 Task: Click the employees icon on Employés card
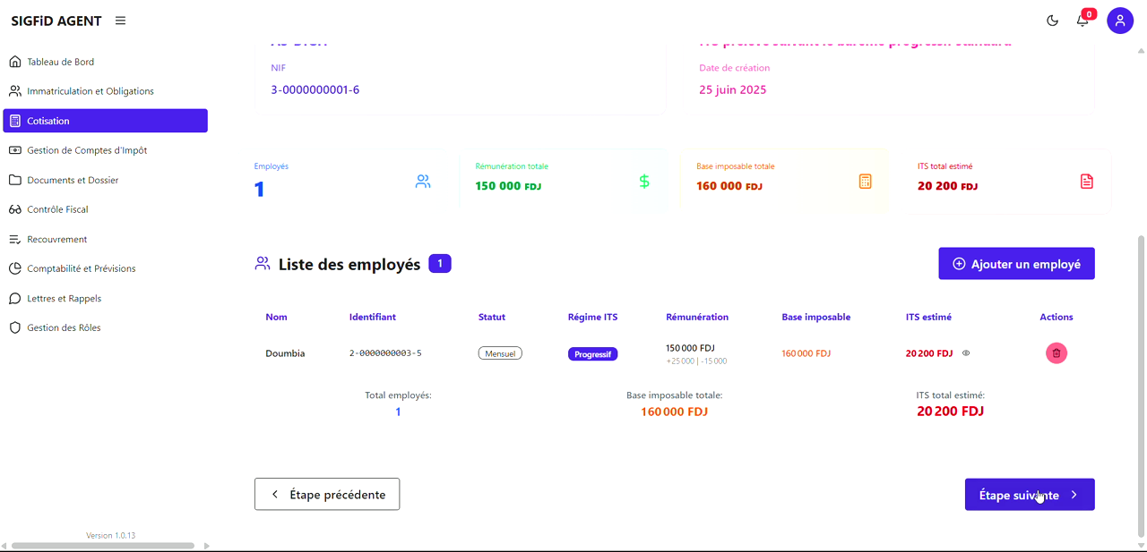coord(422,181)
